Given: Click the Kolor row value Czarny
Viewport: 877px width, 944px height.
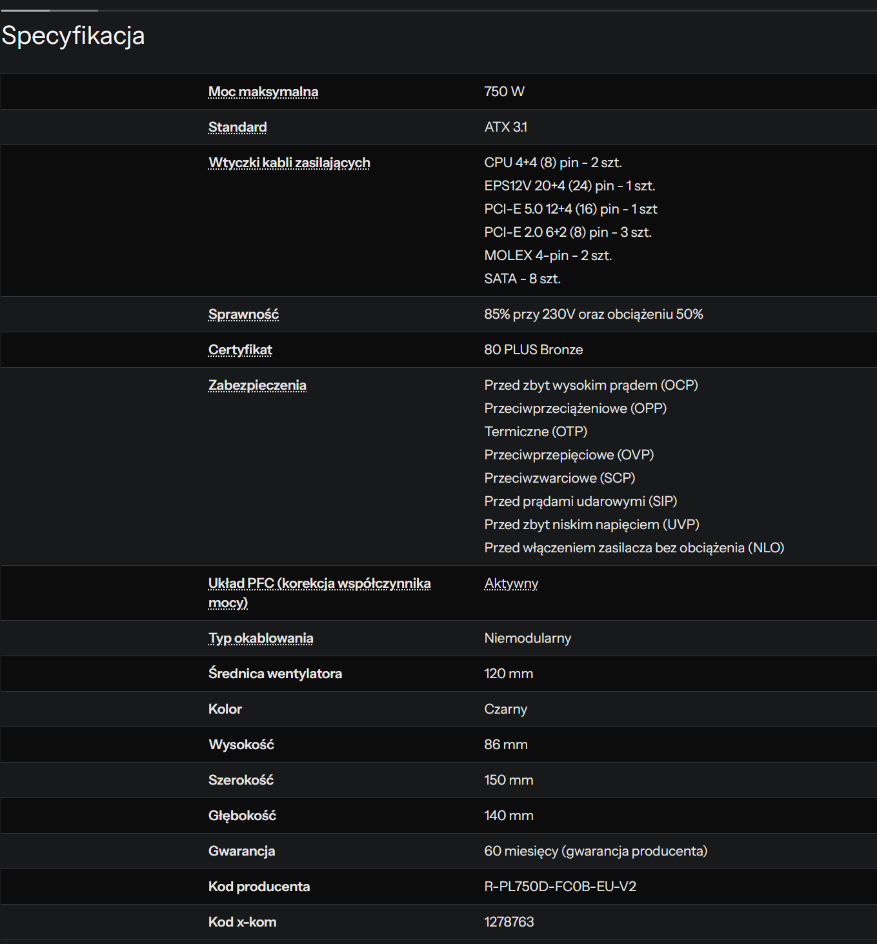Looking at the screenshot, I should (505, 709).
